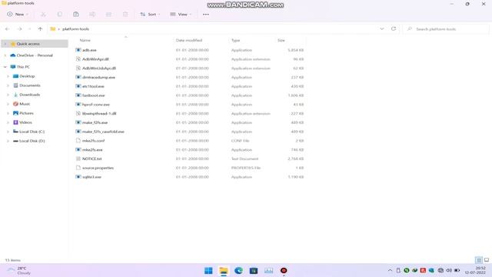Show hidden system tray icons chevron

coord(390,270)
